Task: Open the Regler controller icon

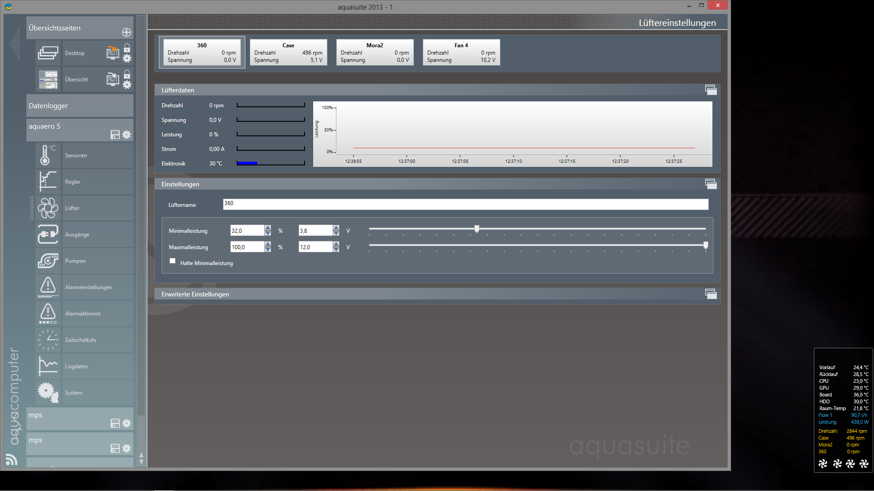Action: pyautogui.click(x=48, y=181)
